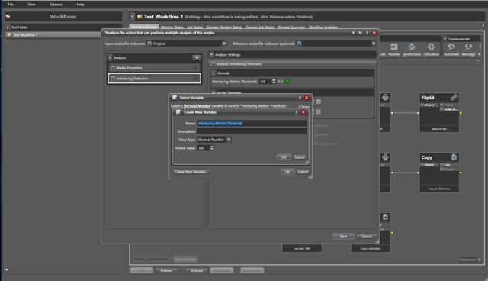The image size is (488, 281).
Task: Click the Description input field
Action: click(252, 131)
